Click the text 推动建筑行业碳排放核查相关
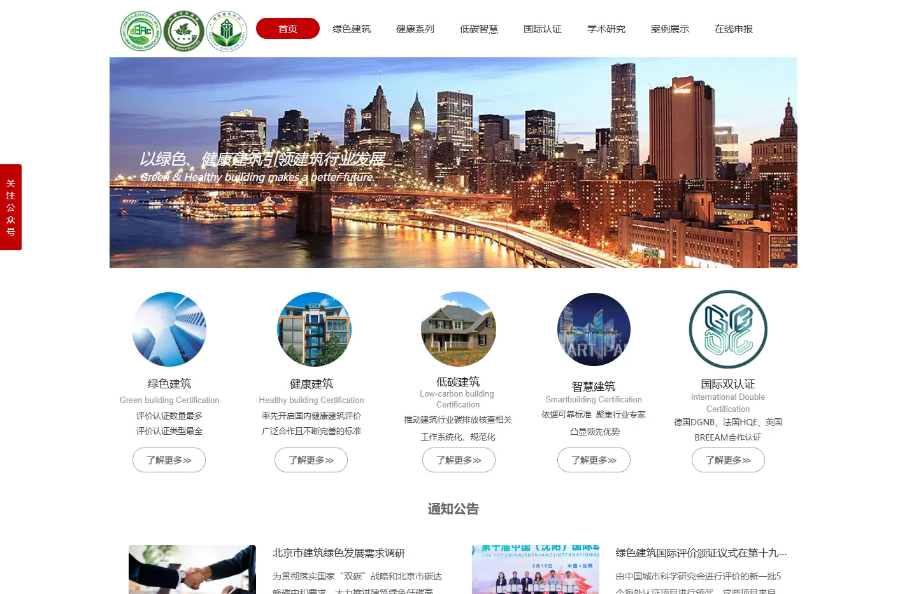This screenshot has height=594, width=907. [x=458, y=420]
